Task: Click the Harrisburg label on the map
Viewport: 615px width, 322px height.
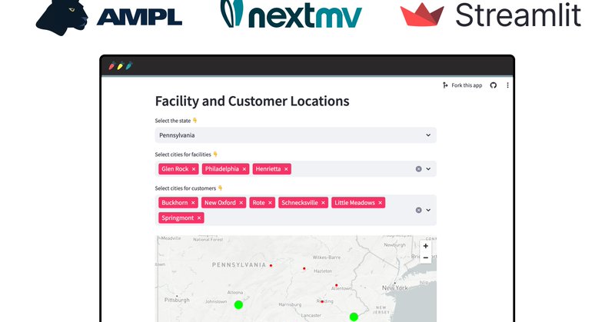Action: (x=290, y=304)
